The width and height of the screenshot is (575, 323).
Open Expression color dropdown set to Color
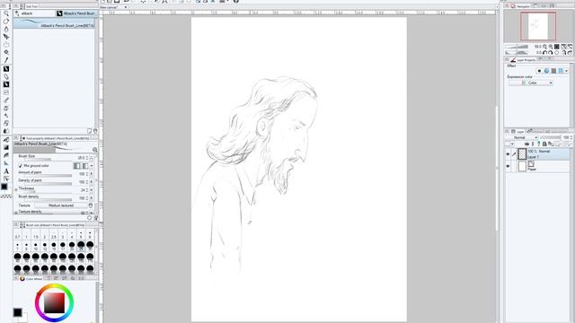point(531,83)
